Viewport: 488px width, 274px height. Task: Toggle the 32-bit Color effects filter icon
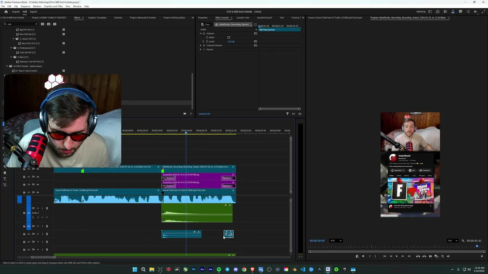(48, 24)
